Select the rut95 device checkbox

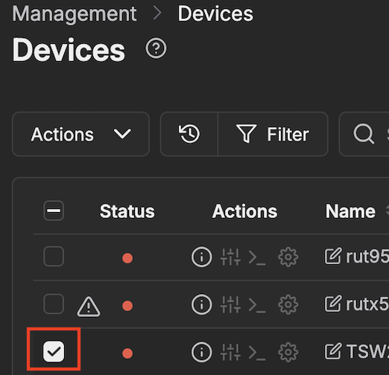pyautogui.click(x=54, y=256)
